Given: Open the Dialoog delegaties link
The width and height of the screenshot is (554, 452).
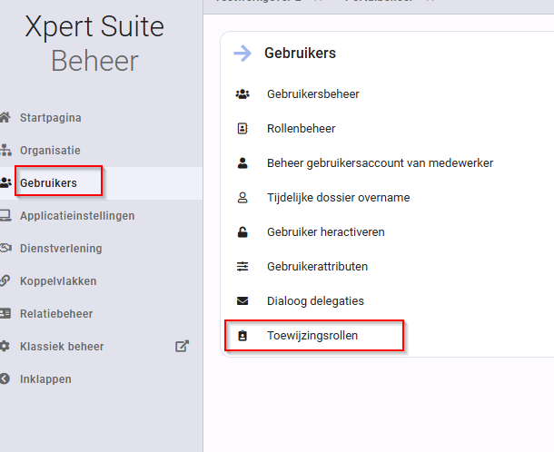Looking at the screenshot, I should coord(315,300).
